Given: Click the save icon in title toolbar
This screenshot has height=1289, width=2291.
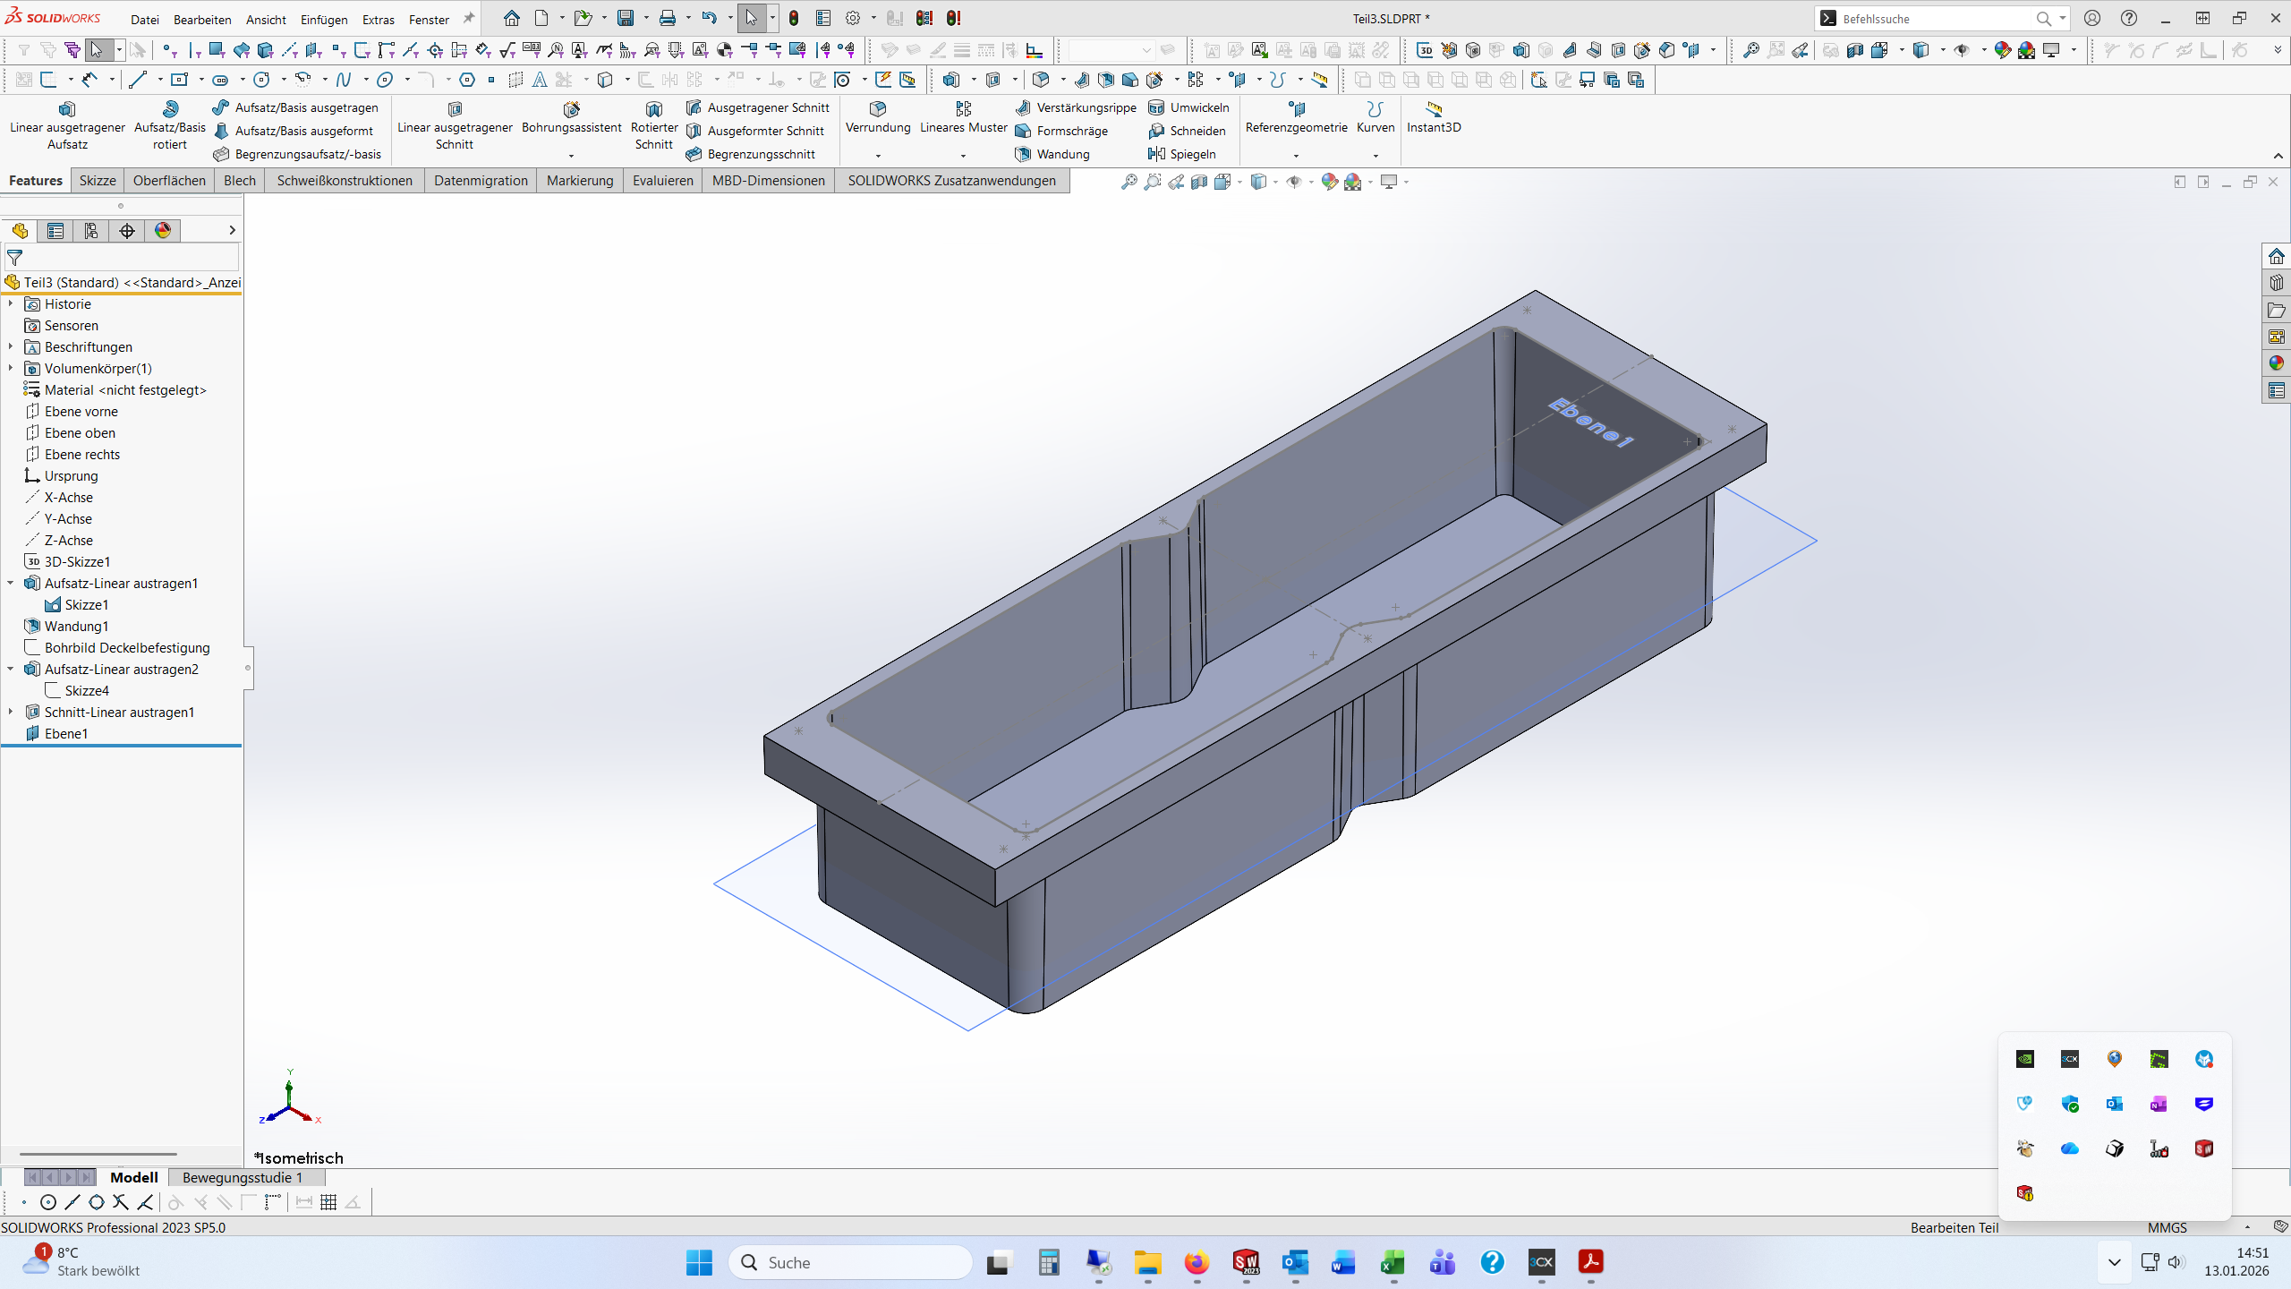Looking at the screenshot, I should click(x=626, y=18).
